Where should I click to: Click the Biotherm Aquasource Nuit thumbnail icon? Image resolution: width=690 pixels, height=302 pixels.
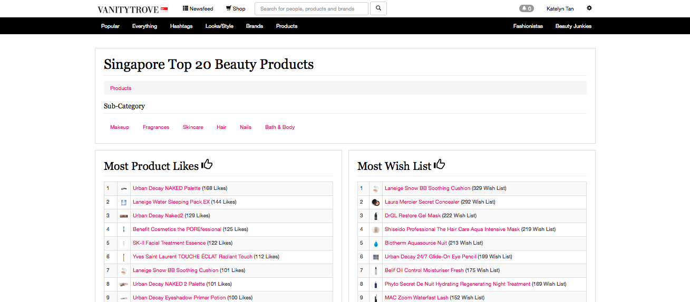click(376, 243)
